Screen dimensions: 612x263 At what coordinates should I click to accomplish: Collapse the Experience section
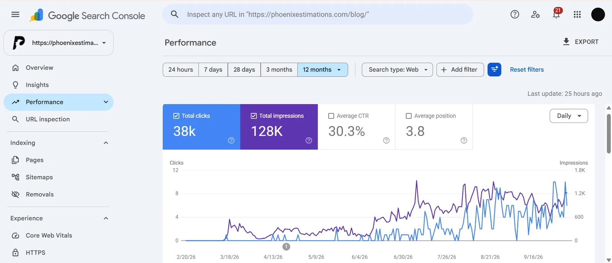pos(106,218)
